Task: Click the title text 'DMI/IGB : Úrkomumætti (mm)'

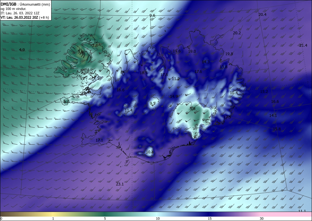Action: click(x=25, y=4)
